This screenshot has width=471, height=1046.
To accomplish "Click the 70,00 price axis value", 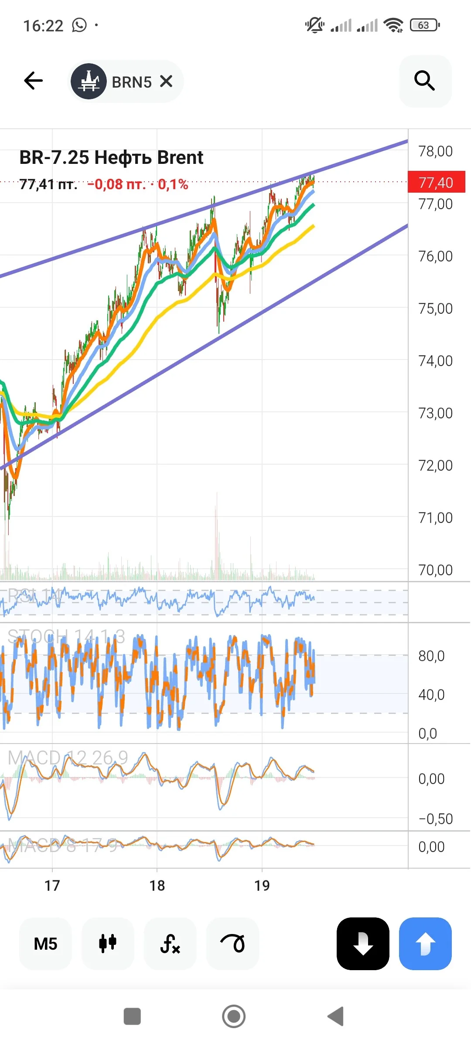I will pos(436,570).
